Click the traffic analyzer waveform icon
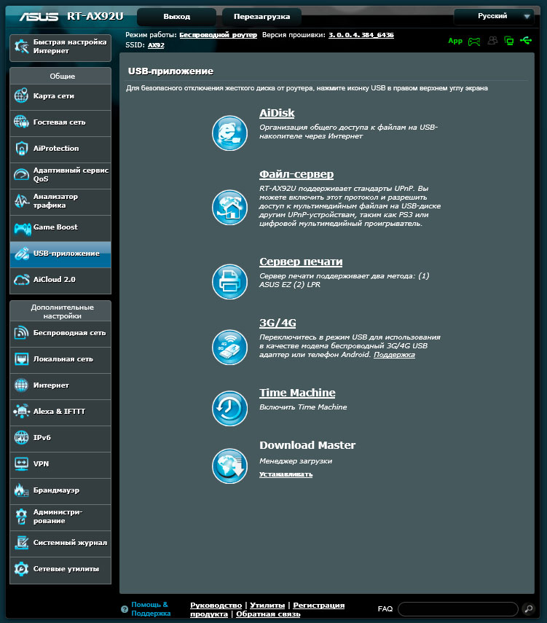 point(21,200)
